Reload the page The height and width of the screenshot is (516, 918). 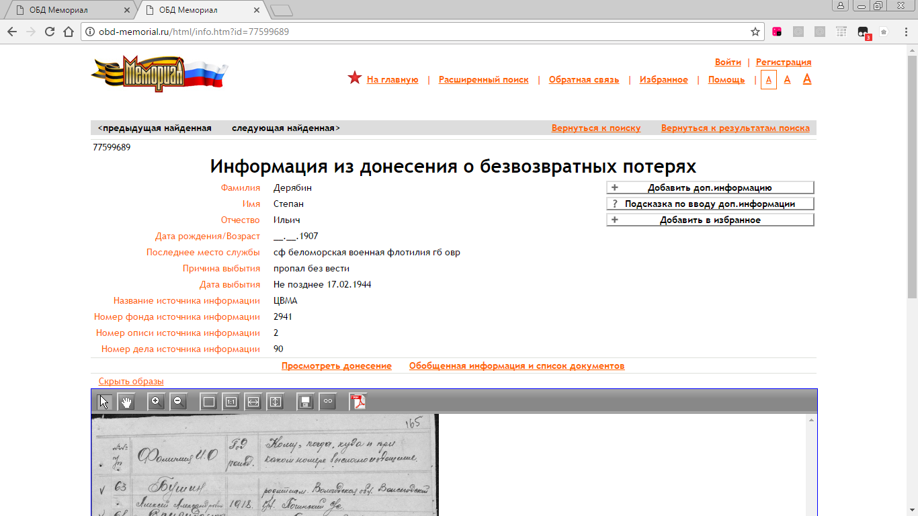pos(49,32)
